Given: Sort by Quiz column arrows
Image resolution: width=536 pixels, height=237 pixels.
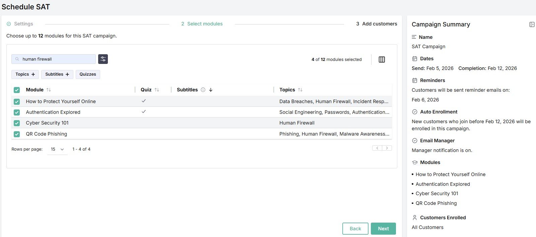Looking at the screenshot, I should point(157,90).
